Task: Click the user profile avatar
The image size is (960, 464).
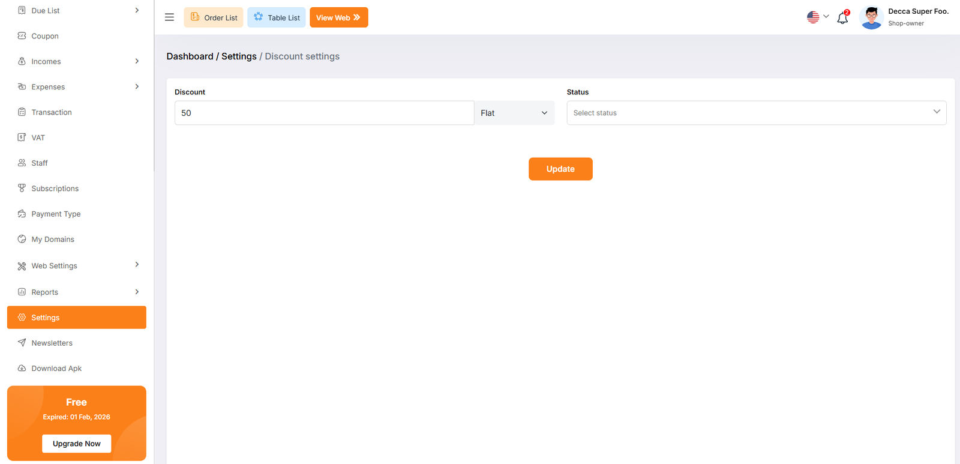Action: tap(871, 17)
